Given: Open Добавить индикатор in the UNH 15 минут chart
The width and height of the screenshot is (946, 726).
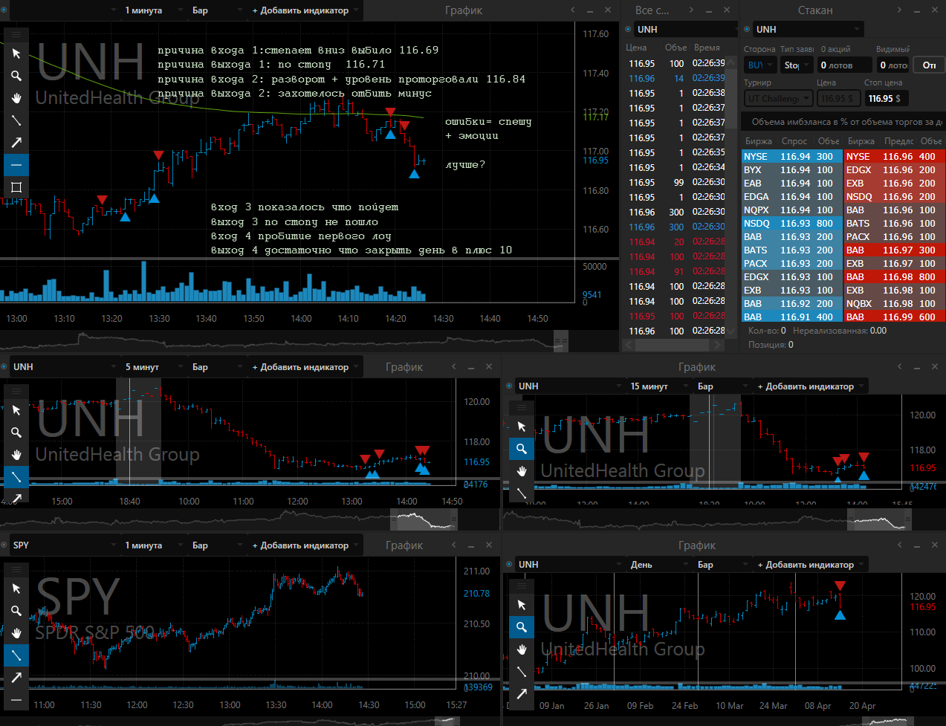Looking at the screenshot, I should click(809, 386).
